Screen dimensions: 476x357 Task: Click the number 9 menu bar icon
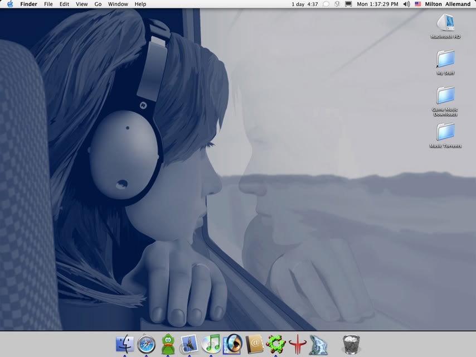point(337,4)
